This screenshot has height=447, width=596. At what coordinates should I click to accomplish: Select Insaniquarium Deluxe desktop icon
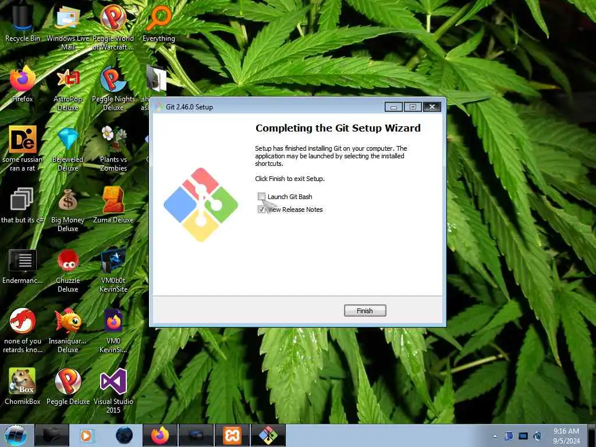pyautogui.click(x=68, y=331)
